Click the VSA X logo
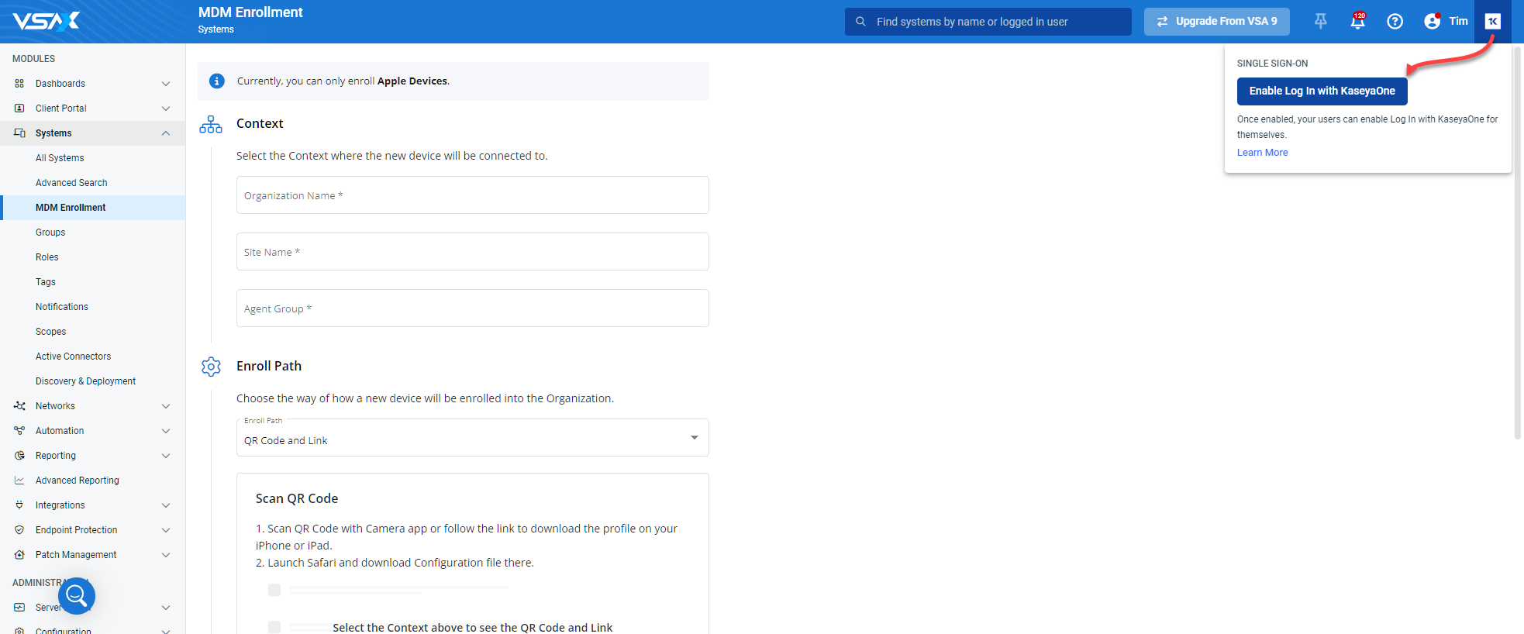Viewport: 1524px width, 634px height. click(47, 21)
